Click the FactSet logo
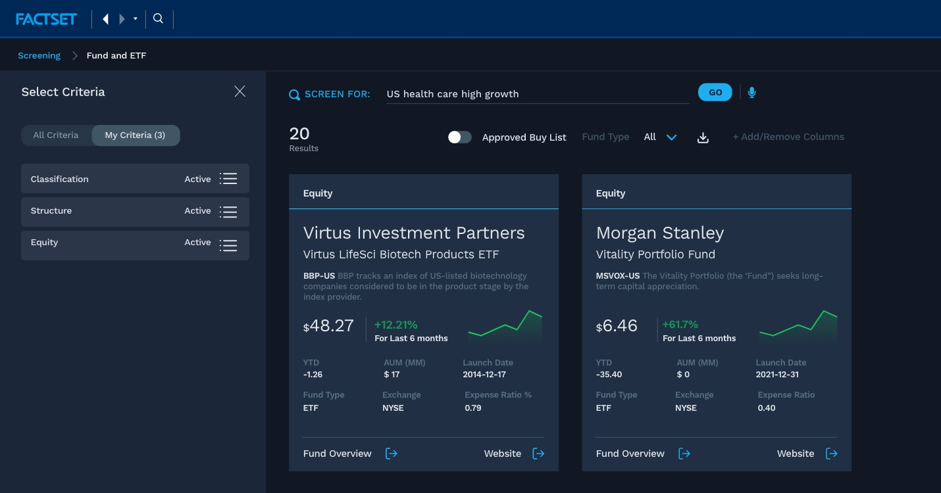 (46, 18)
